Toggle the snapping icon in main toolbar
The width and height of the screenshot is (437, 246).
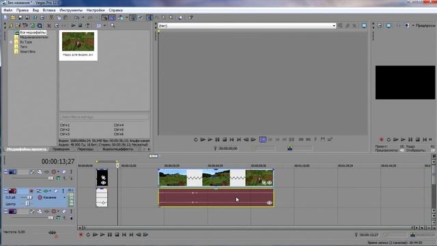point(104,18)
